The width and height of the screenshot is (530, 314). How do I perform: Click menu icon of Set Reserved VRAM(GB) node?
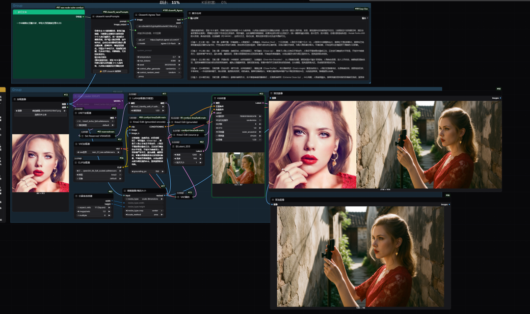(x=82, y=136)
